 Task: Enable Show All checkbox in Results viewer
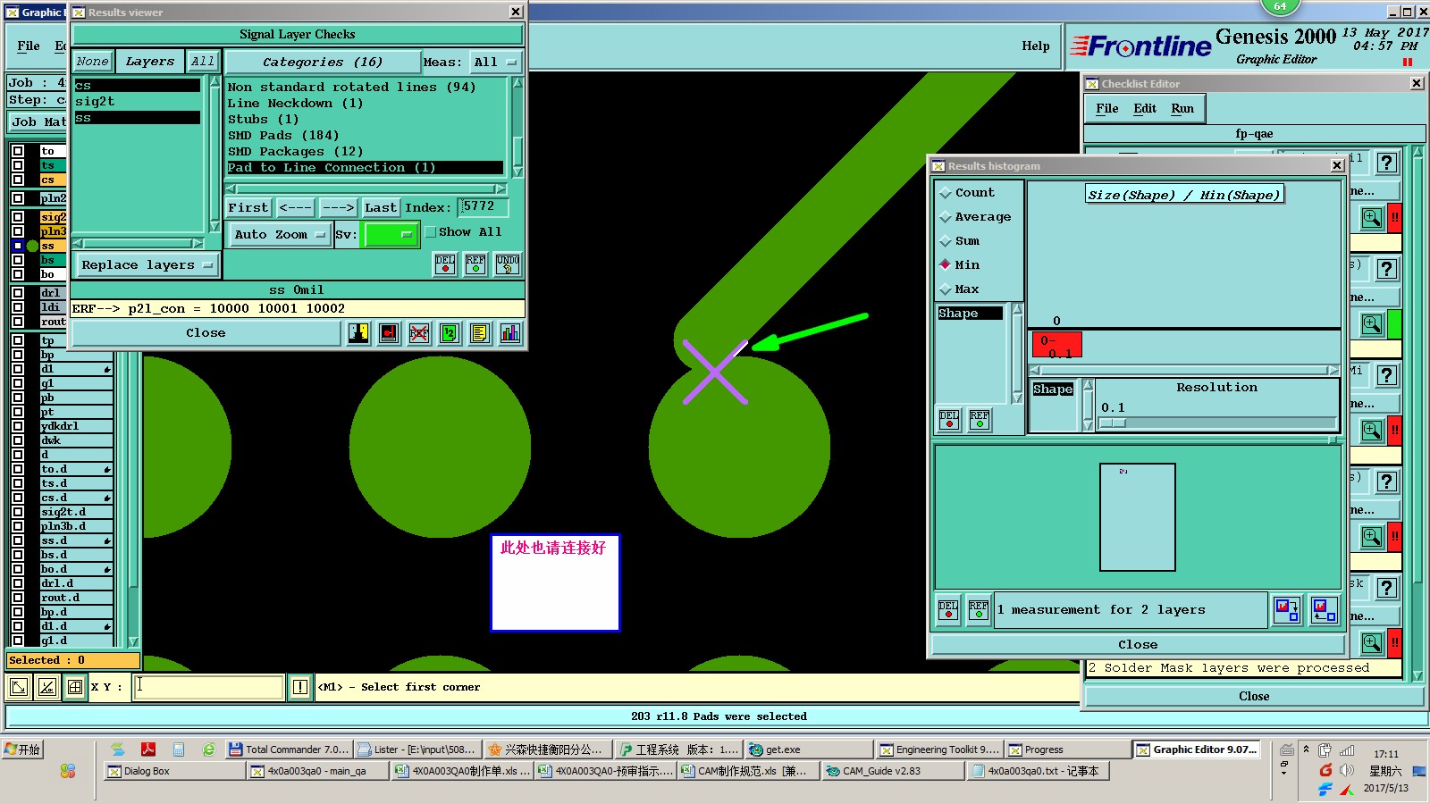click(431, 232)
